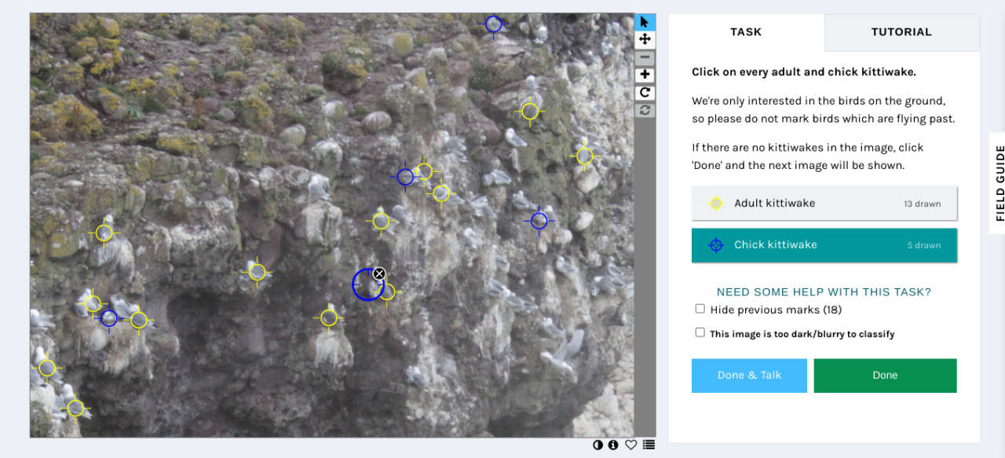Screen dimensions: 1005x458
Task: Choose Adult kittiwake marking tool
Action: coord(824,203)
